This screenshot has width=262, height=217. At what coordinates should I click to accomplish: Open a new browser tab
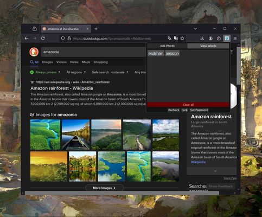tap(96, 29)
